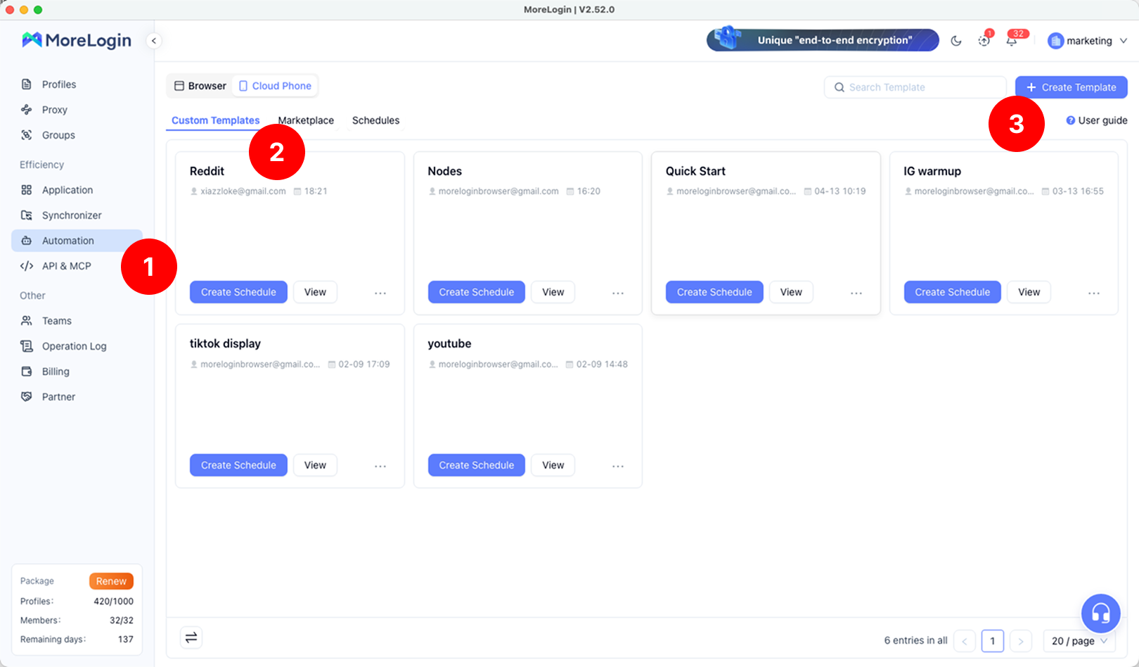Toggle dark mode with the moon icon
The height and width of the screenshot is (667, 1139).
tap(956, 41)
